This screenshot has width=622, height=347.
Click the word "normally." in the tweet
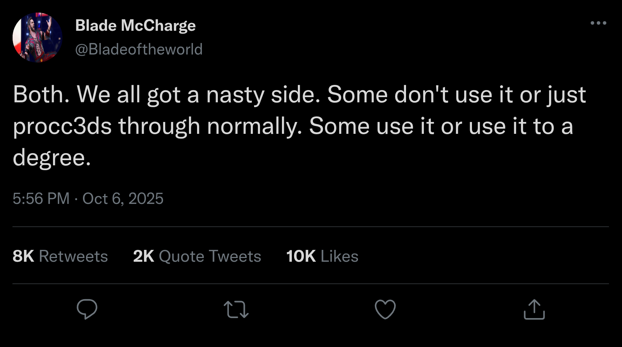[255, 126]
